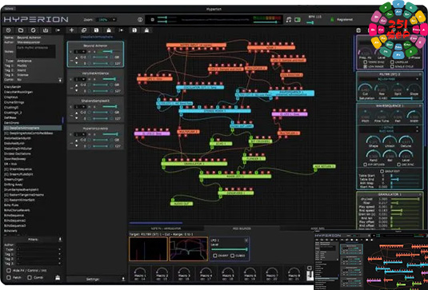
Task: Click the duplicate layer icon
Action: click(84, 30)
